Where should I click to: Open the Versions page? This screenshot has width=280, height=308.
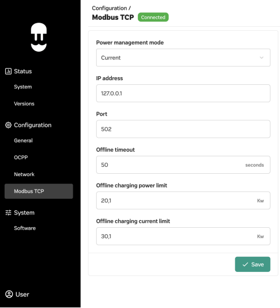pyautogui.click(x=24, y=103)
